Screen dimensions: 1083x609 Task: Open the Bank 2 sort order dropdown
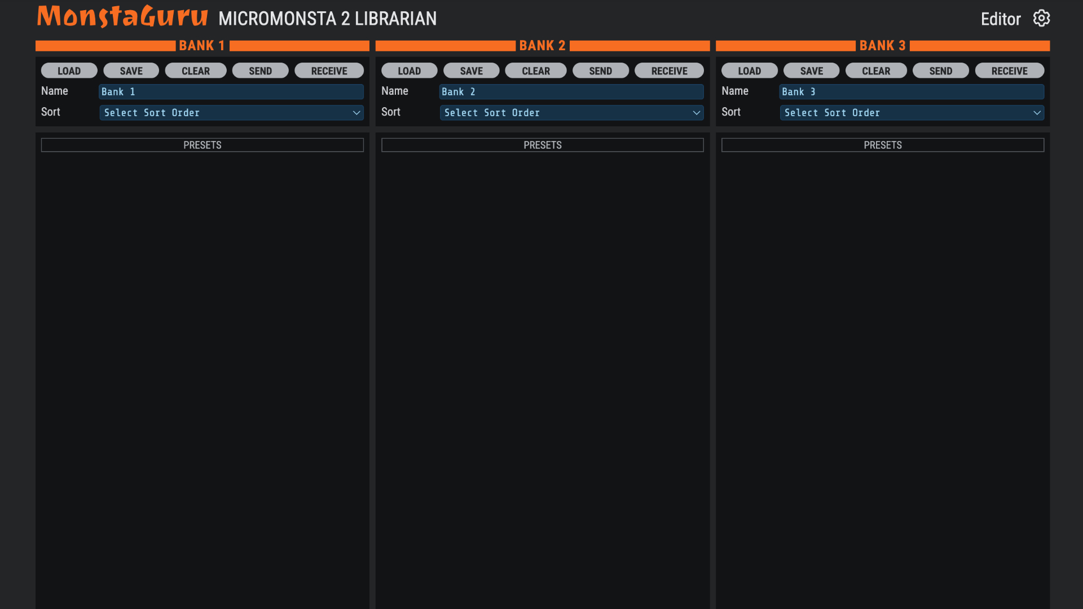point(571,113)
